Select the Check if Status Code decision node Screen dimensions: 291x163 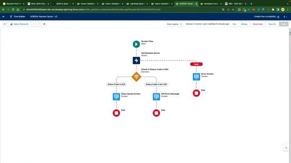click(136, 77)
